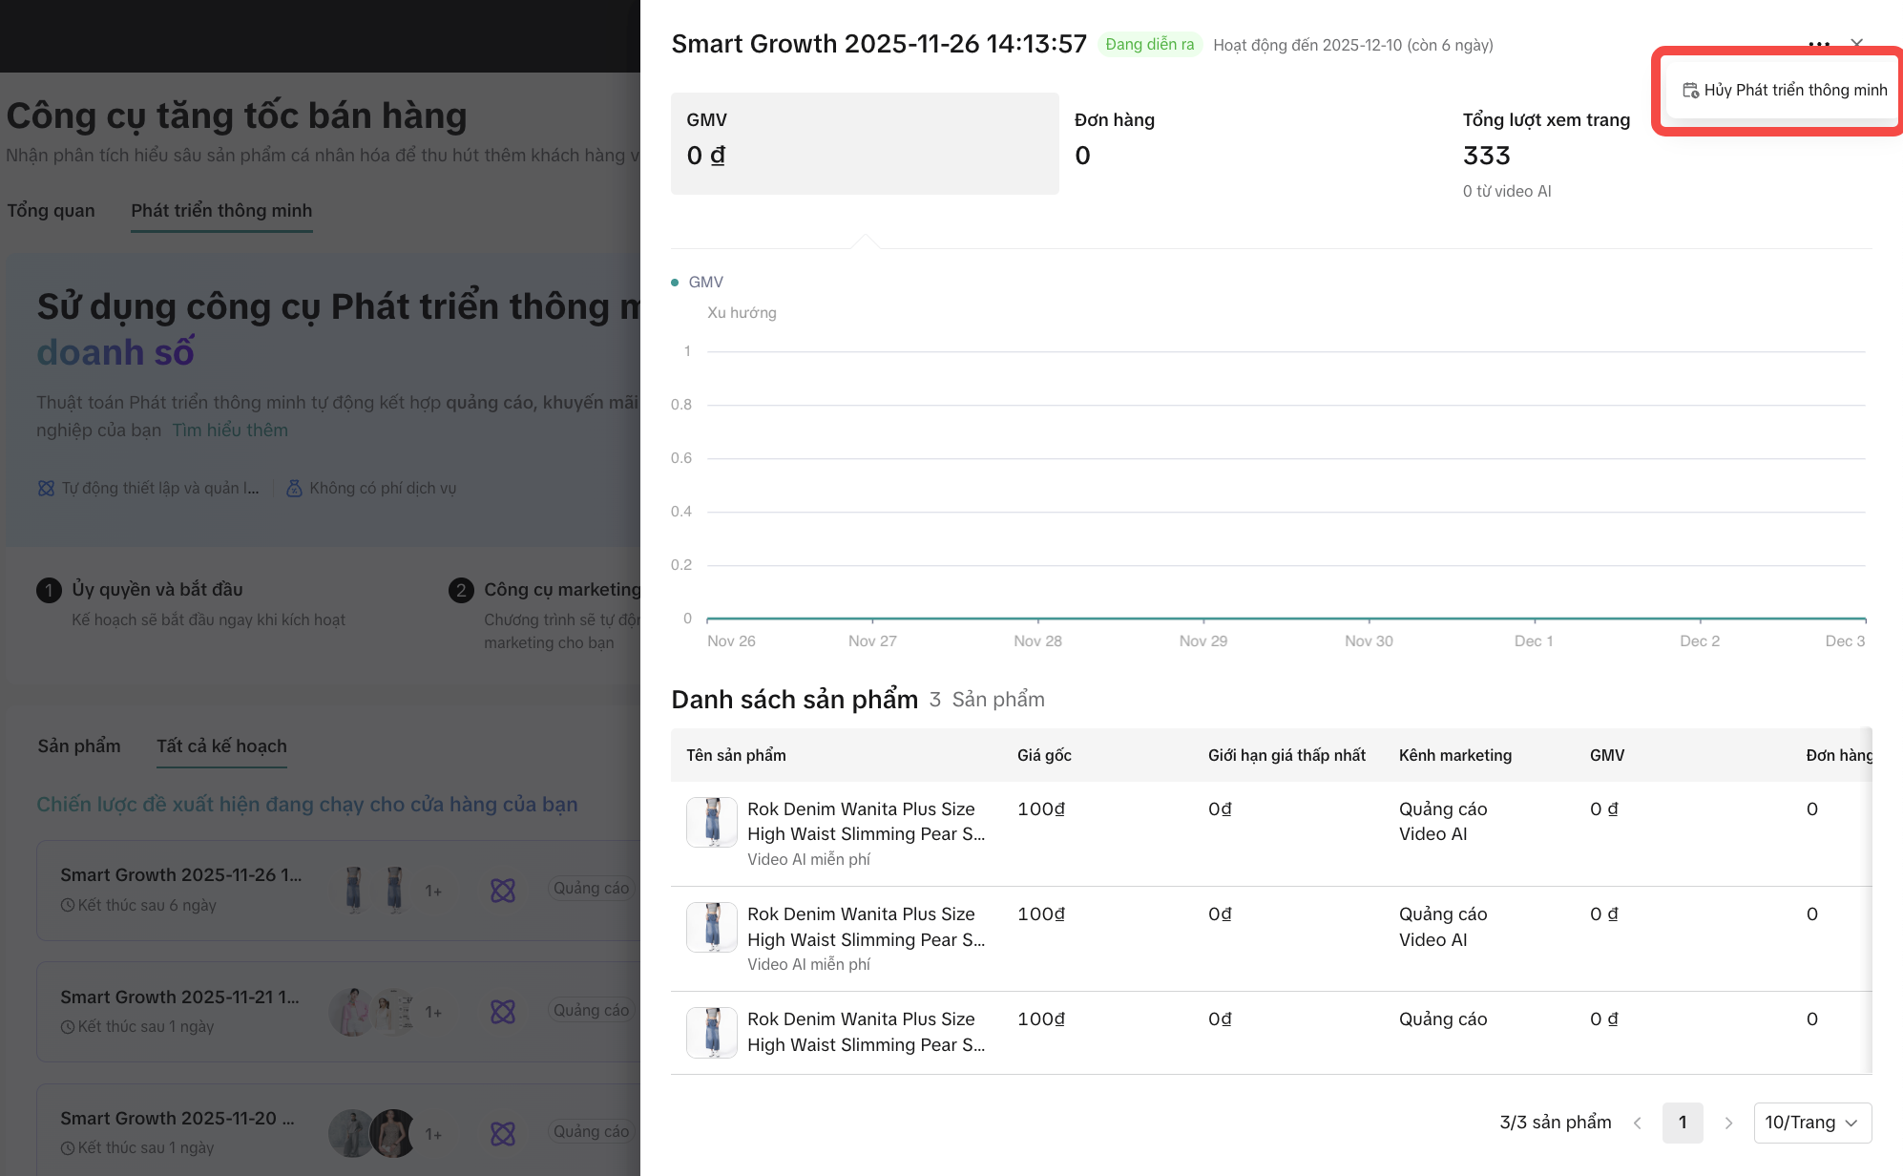Switch to Tổng quan tab

click(x=51, y=211)
